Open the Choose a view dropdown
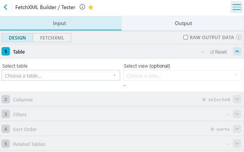 [182, 75]
